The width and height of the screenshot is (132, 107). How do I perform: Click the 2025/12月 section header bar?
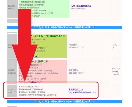click(x=64, y=101)
